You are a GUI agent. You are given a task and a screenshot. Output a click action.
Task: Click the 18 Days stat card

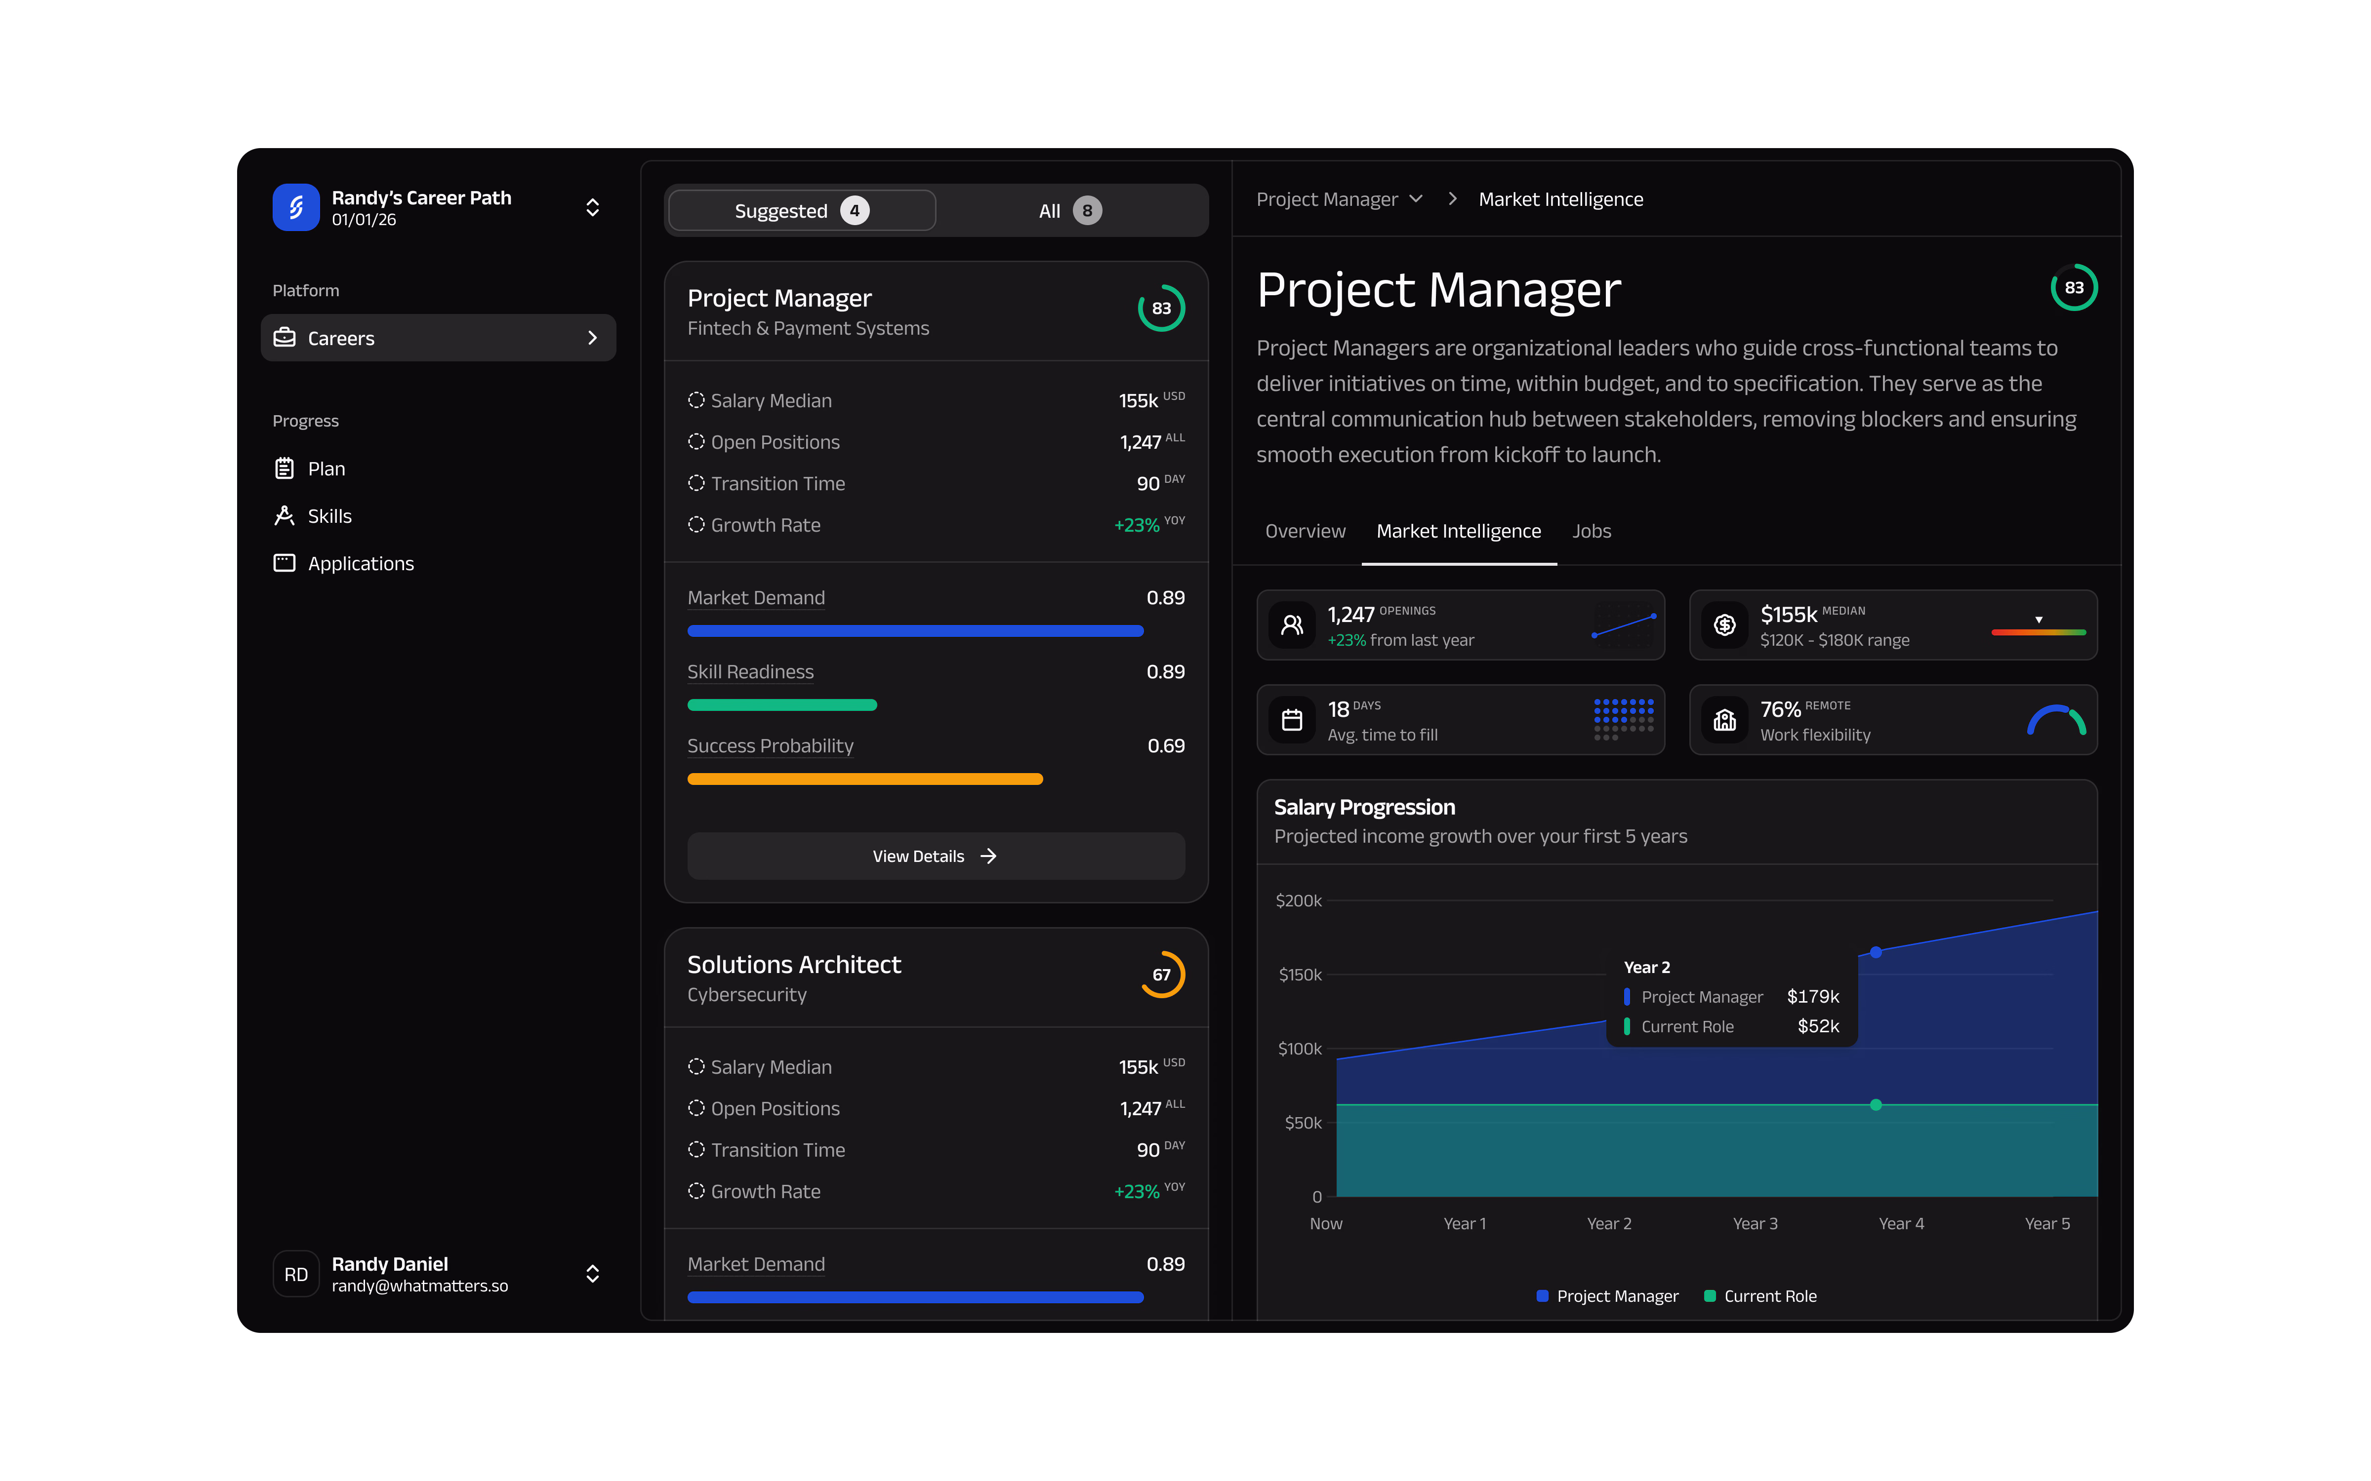click(1460, 720)
